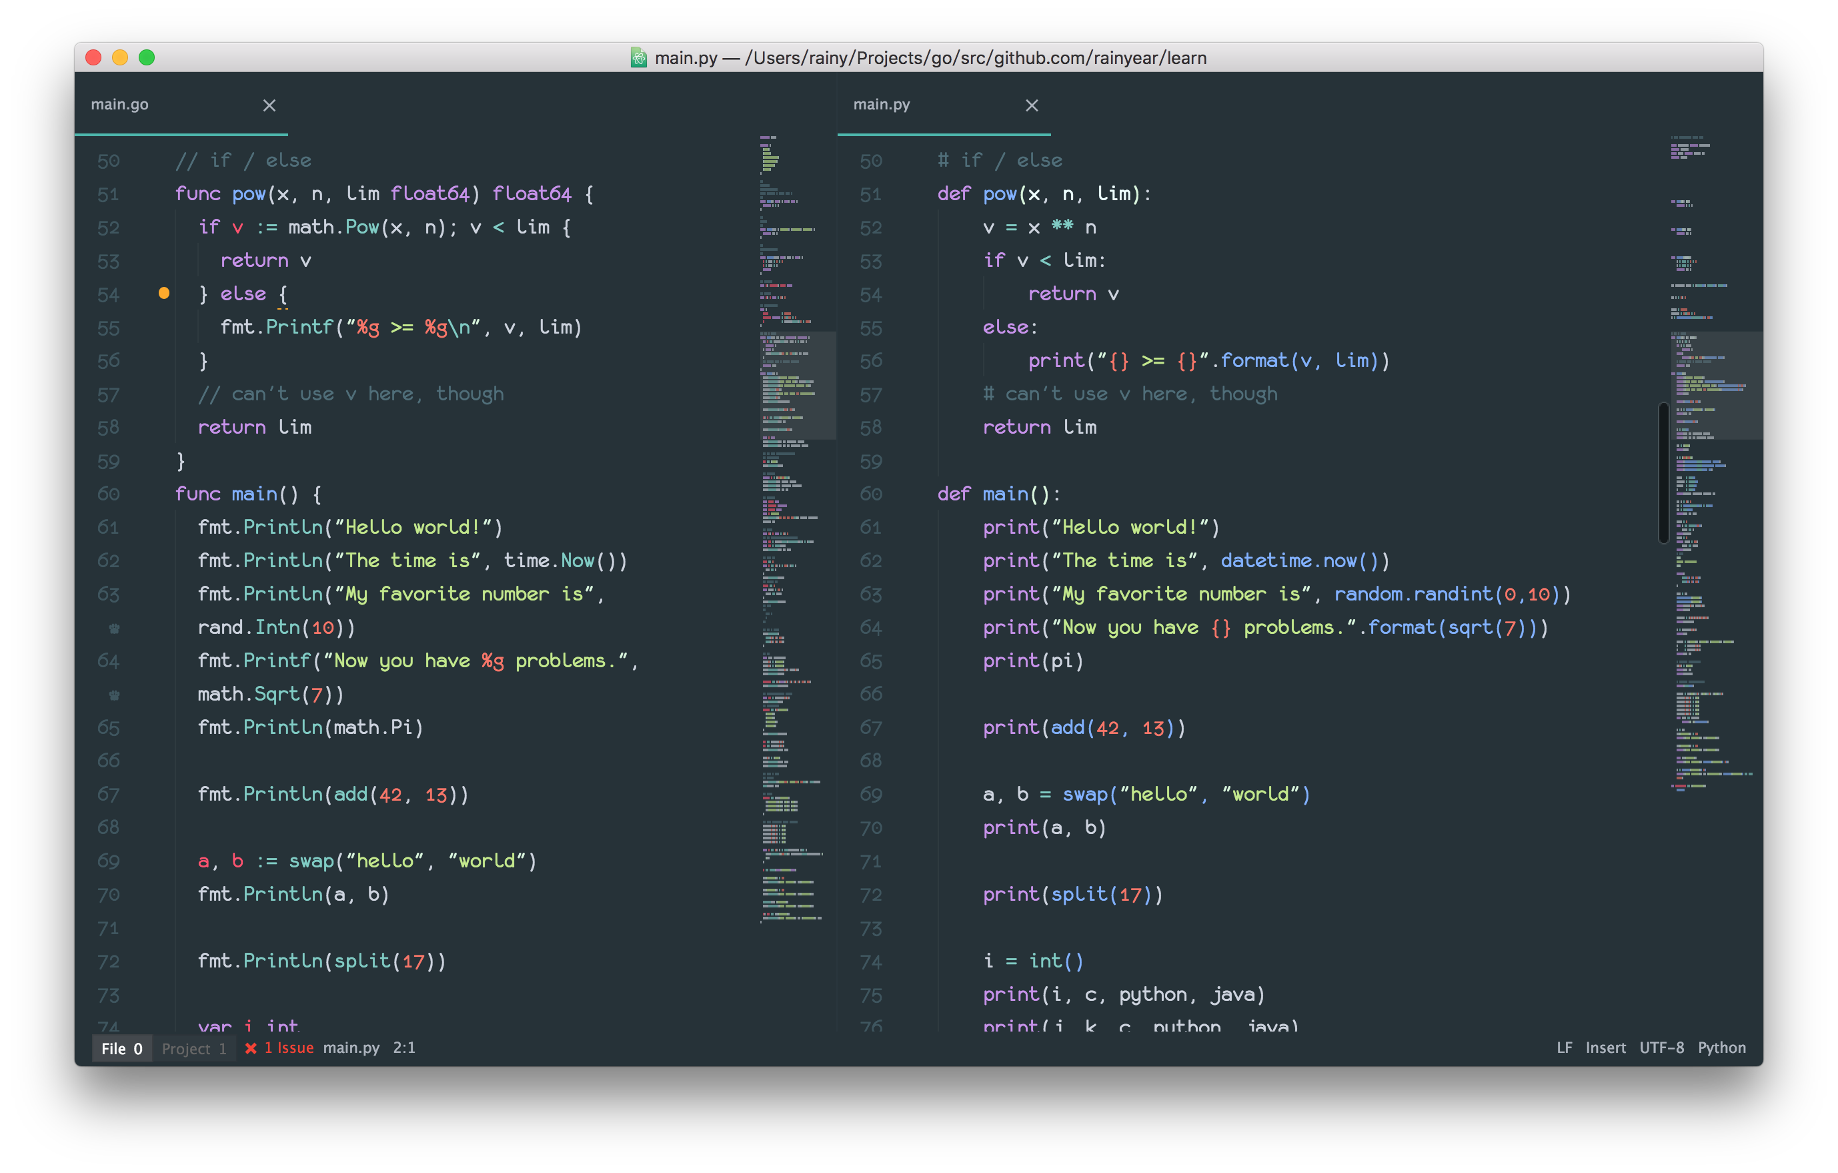Image resolution: width=1838 pixels, height=1173 pixels.
Task: Open the 1 Issue list
Action: click(x=289, y=1048)
